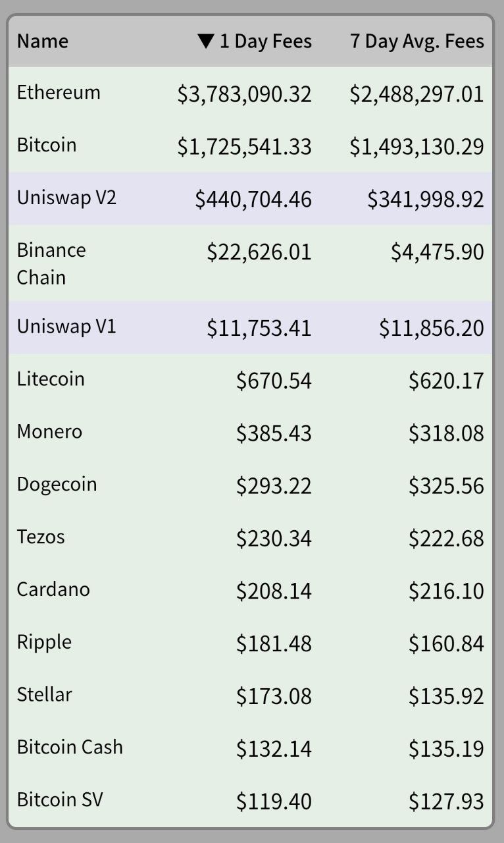The image size is (504, 843).
Task: Open the Ethereum row
Action: coord(59,92)
